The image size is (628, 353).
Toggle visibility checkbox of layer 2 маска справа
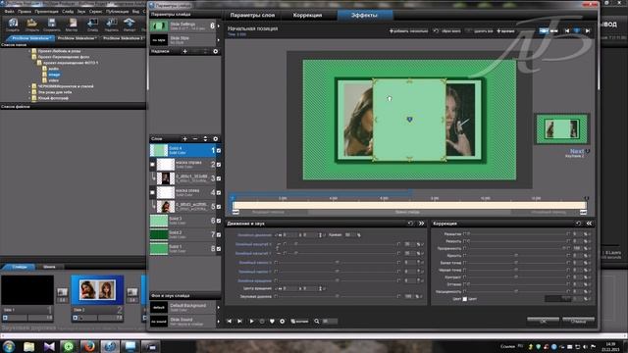(x=219, y=165)
